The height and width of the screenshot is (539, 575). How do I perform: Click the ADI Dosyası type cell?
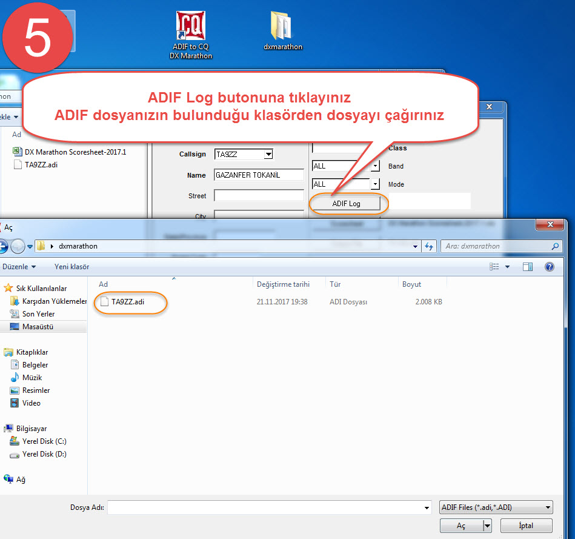click(x=348, y=301)
